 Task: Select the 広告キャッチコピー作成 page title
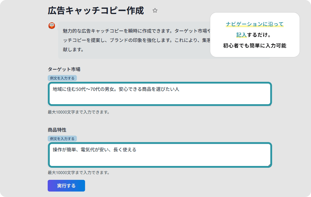(x=96, y=11)
